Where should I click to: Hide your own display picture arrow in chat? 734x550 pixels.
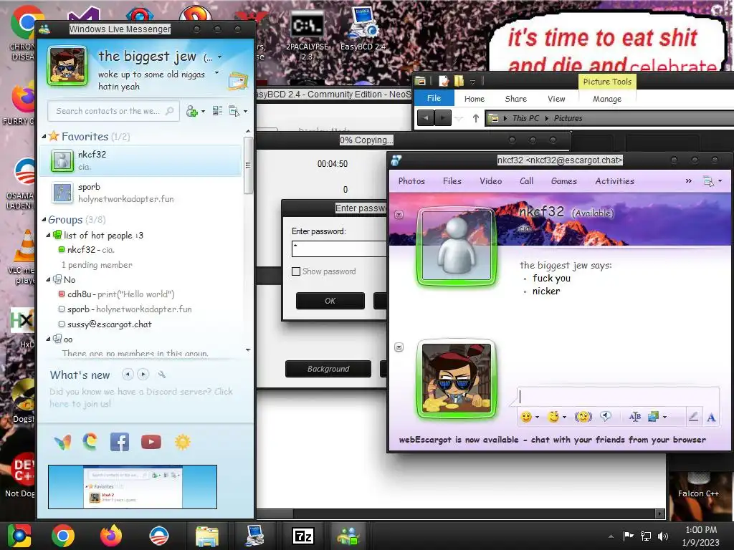click(399, 347)
